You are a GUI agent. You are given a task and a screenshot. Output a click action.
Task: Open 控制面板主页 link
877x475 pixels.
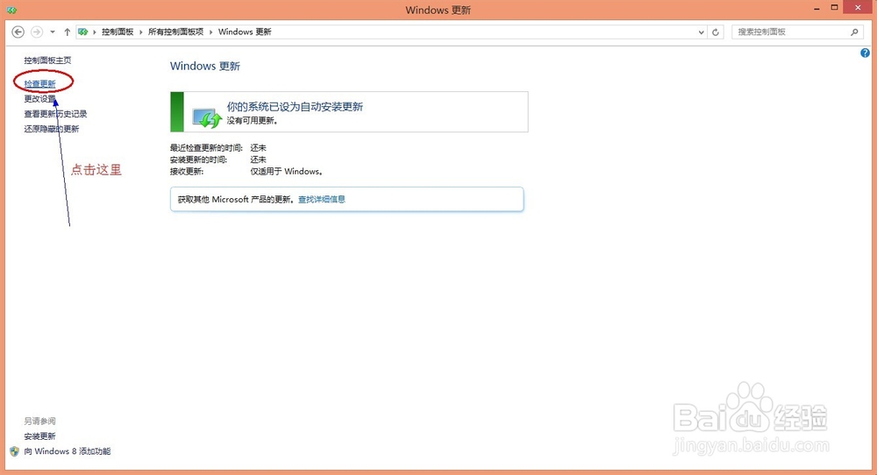[47, 60]
